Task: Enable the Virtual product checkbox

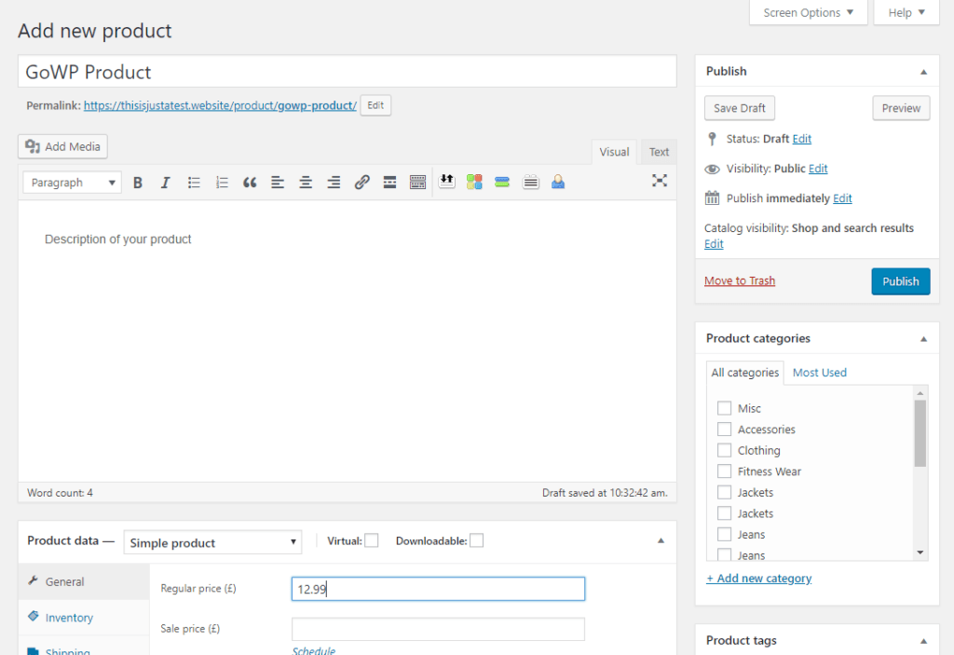Action: (371, 540)
